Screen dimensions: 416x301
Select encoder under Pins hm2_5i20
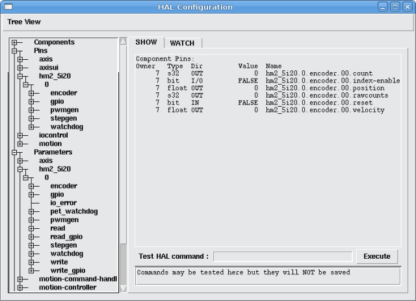click(64, 93)
